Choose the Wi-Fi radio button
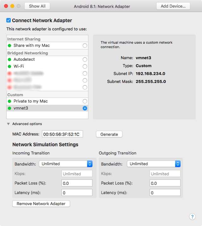Image resolution: width=202 pixels, height=226 pixels. coord(85,66)
